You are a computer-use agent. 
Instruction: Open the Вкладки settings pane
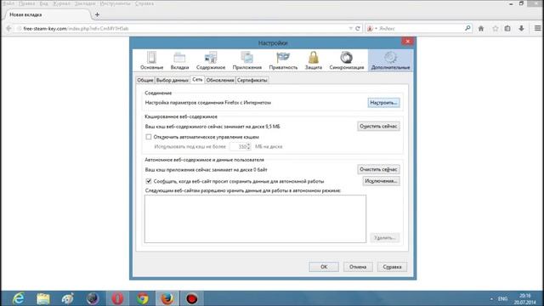pos(179,60)
